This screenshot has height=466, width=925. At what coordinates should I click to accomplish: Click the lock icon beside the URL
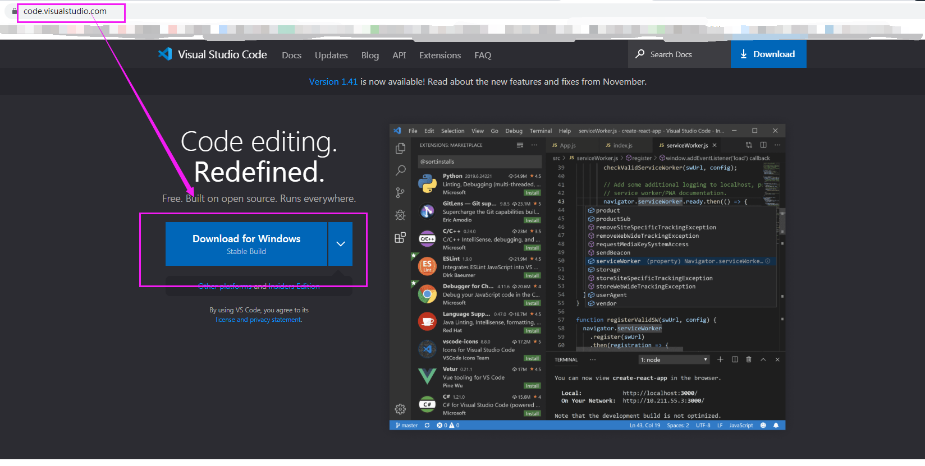click(15, 11)
